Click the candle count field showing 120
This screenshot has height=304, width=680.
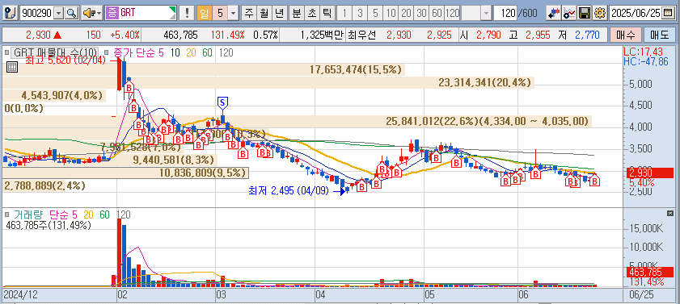point(505,13)
